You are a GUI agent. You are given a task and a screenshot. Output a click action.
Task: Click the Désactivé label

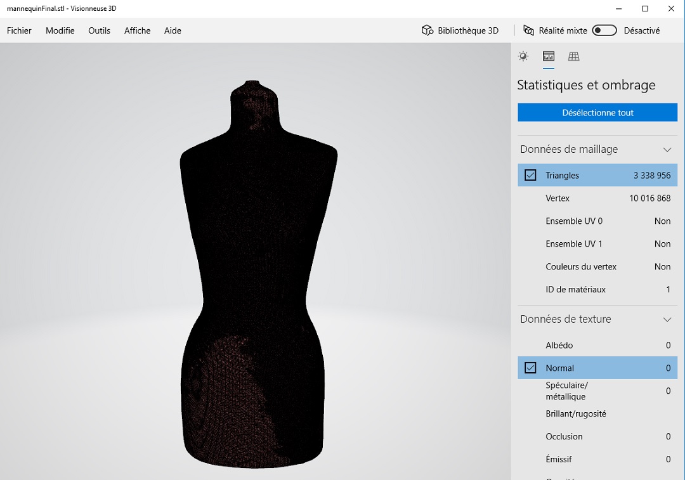(642, 30)
